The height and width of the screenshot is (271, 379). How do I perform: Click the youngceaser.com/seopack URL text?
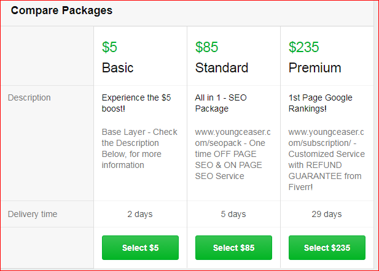point(230,137)
